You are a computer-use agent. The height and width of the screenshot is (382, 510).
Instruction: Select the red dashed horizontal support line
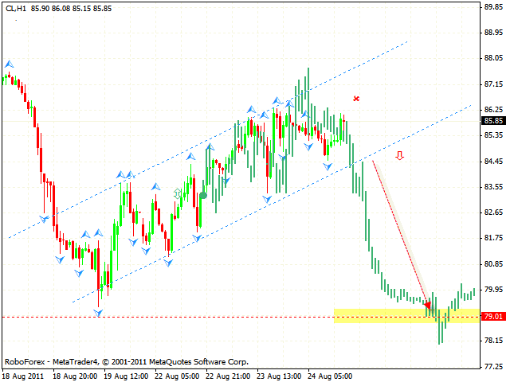(199, 317)
